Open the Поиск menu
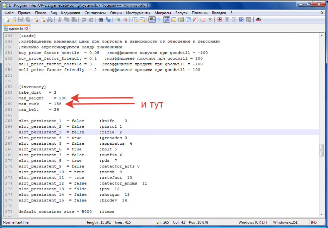This screenshot has width=328, height=228. (41, 13)
